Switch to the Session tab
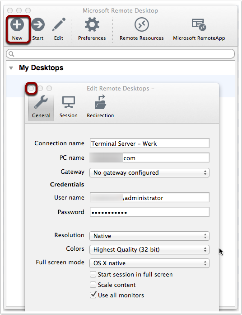Screen dimensions: 242x315 pos(69,107)
